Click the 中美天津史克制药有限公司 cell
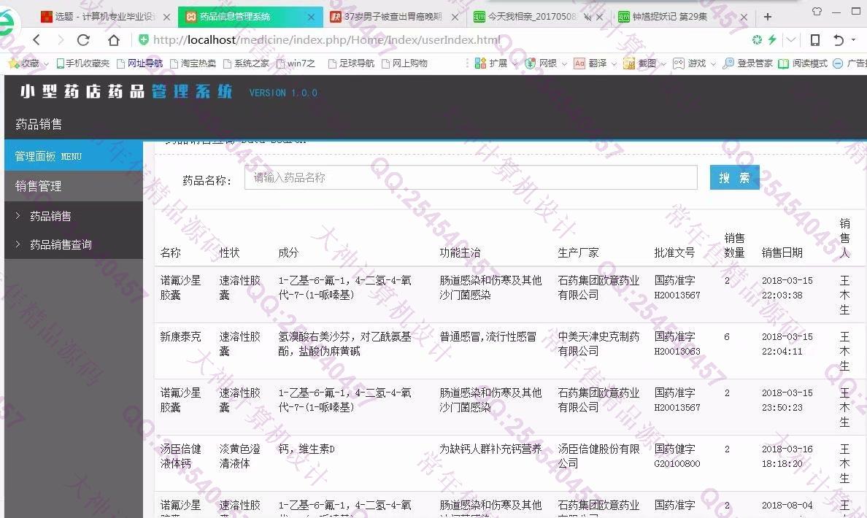This screenshot has width=867, height=518. (598, 344)
